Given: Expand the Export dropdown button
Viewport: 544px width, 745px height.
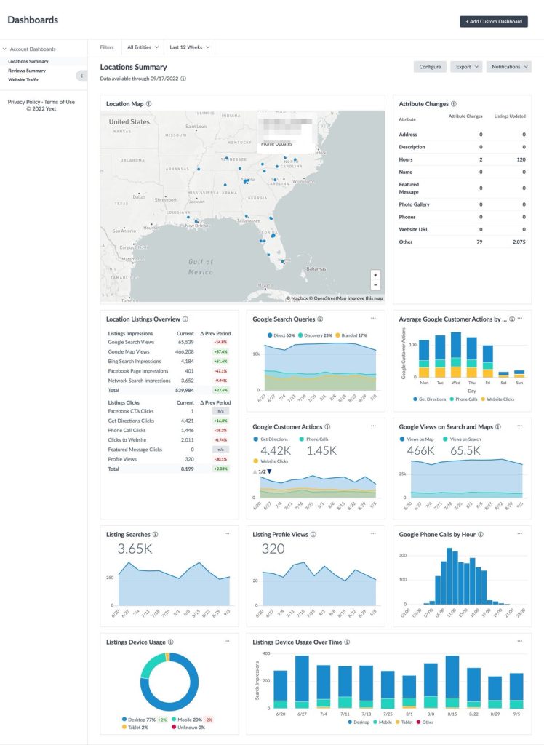Looking at the screenshot, I should point(467,67).
